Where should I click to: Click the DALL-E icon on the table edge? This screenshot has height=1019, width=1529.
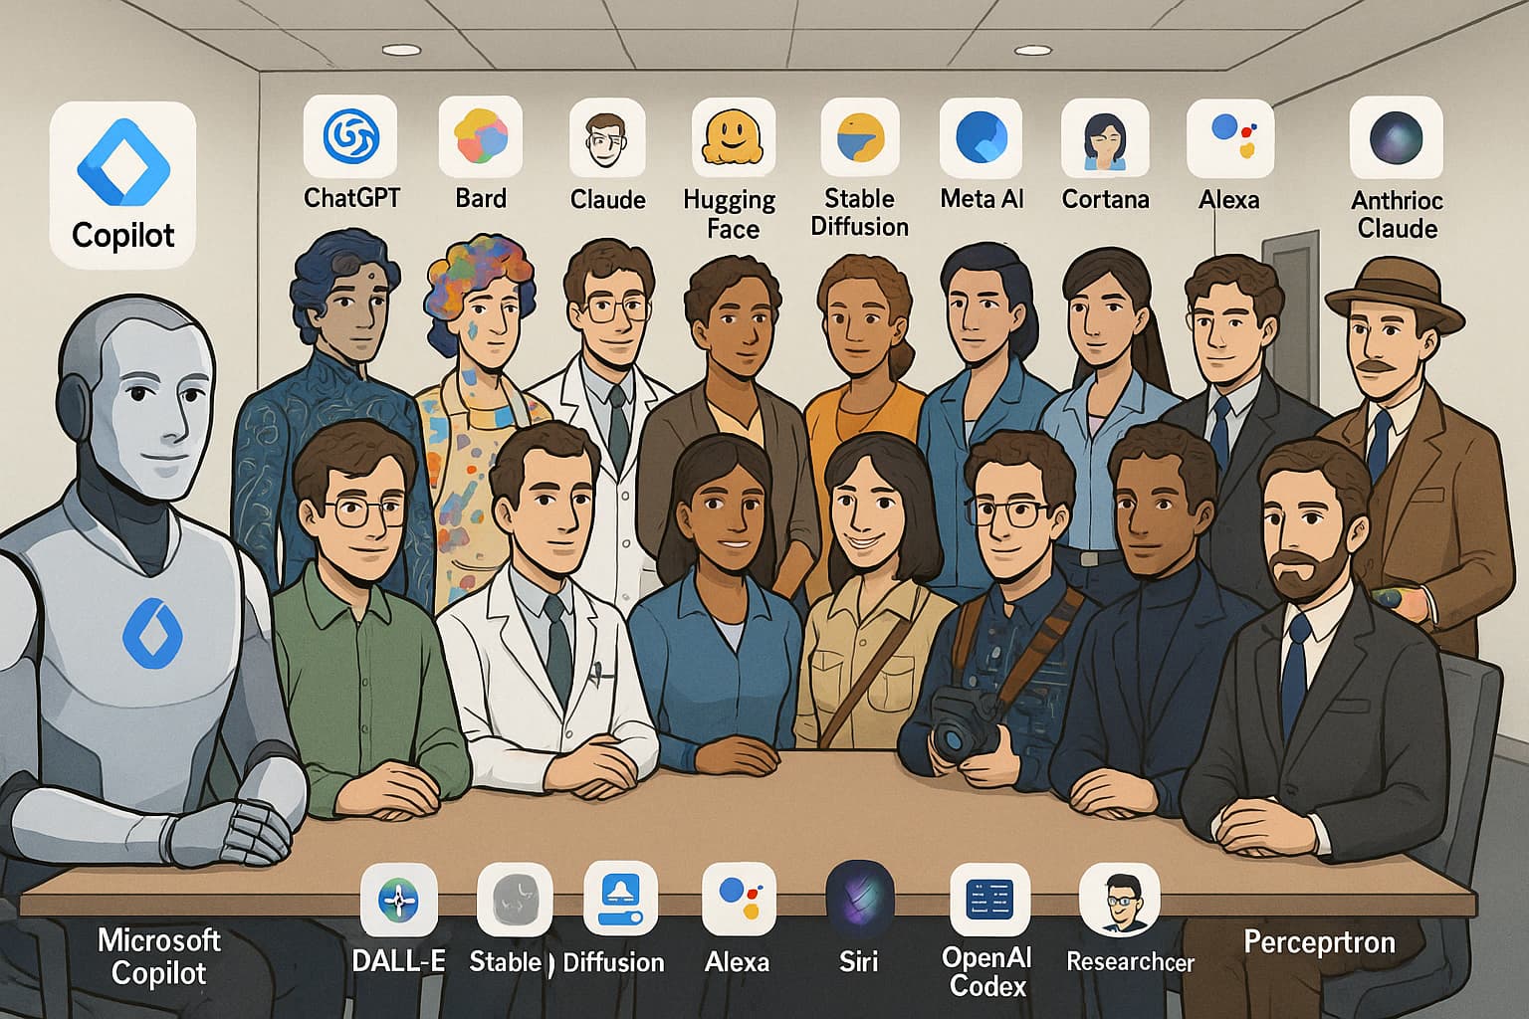(398, 901)
